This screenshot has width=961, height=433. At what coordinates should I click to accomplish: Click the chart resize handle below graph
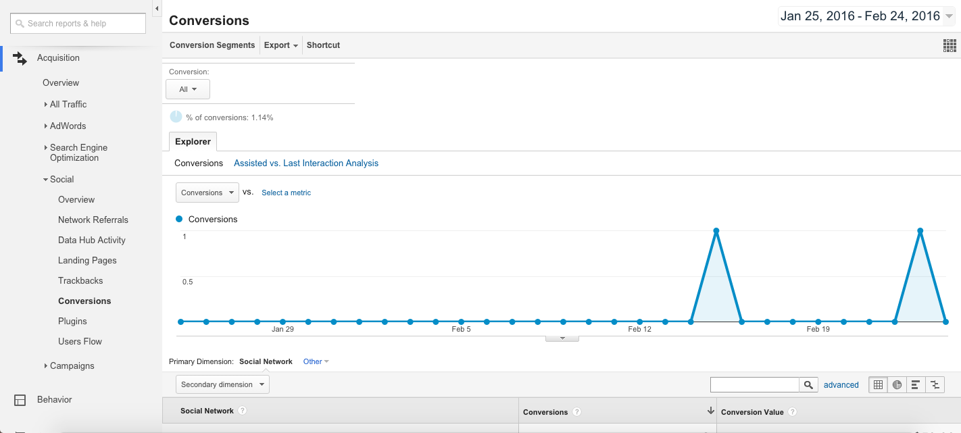[562, 338]
